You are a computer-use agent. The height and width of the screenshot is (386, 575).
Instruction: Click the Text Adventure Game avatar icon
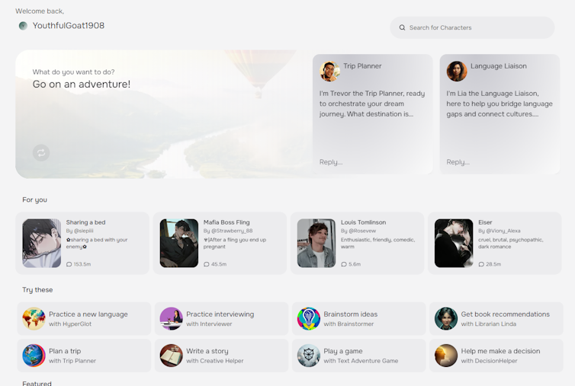tap(308, 356)
